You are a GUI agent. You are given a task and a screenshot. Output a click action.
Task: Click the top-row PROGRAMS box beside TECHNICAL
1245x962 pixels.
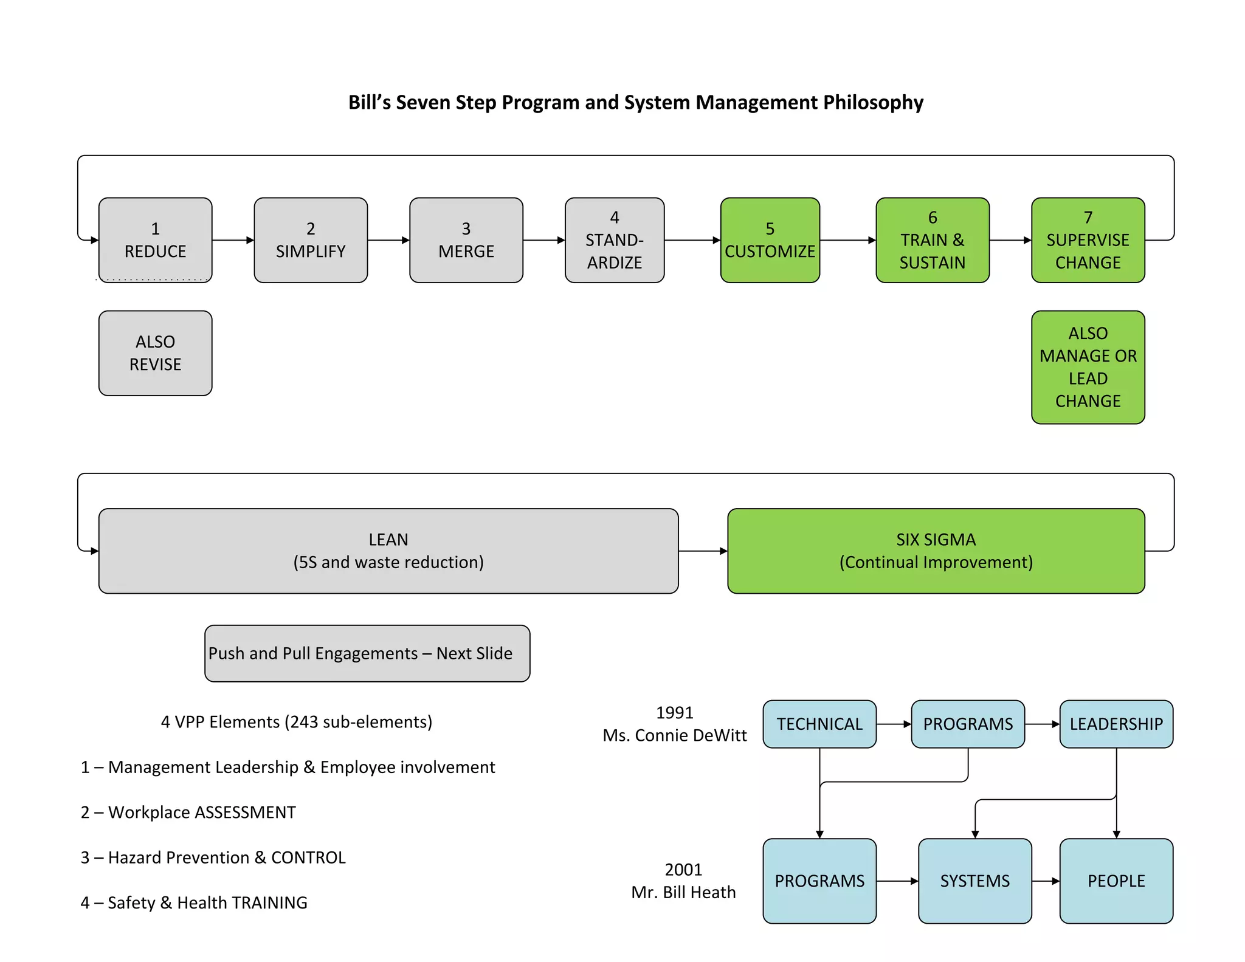(968, 724)
